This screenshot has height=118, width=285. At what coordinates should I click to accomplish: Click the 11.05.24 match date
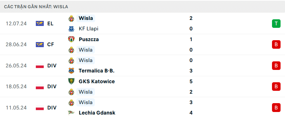pos(16,108)
